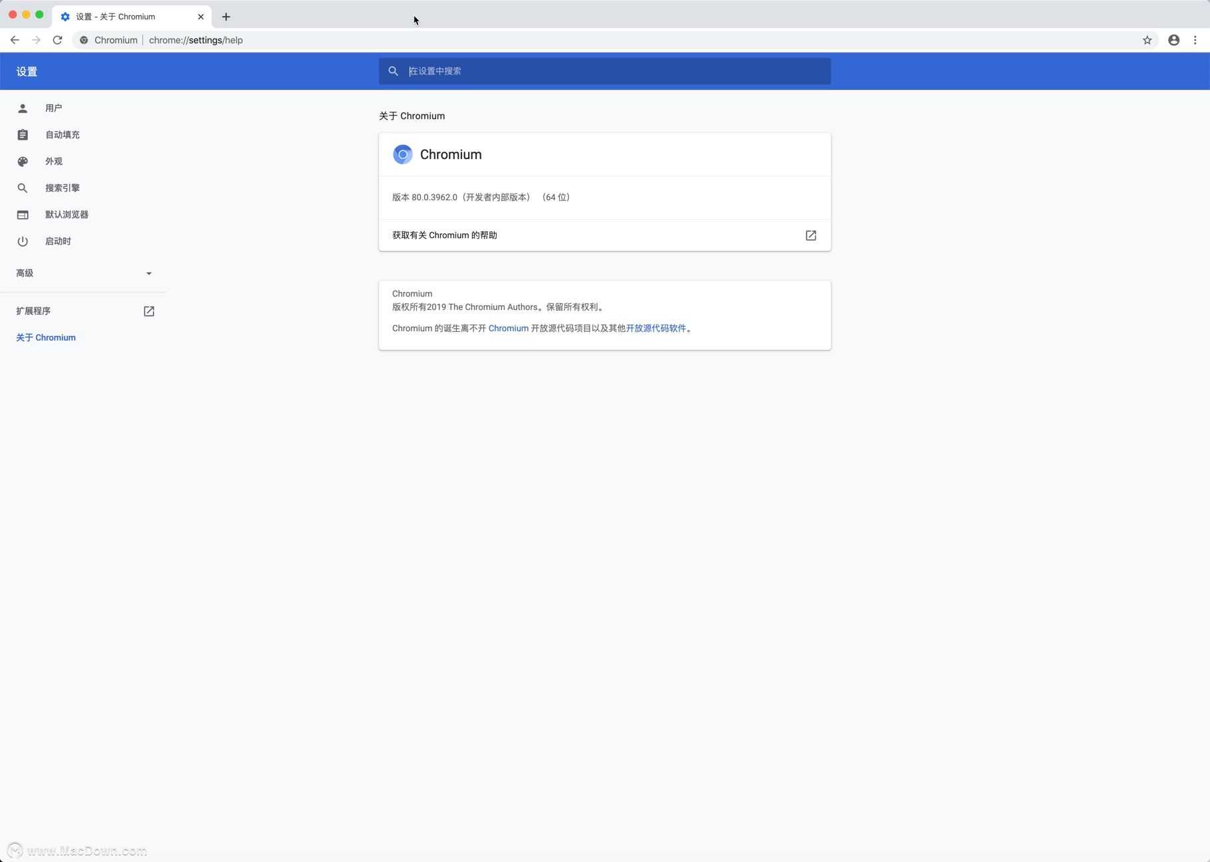Open the 启动时 settings section

pyautogui.click(x=83, y=241)
